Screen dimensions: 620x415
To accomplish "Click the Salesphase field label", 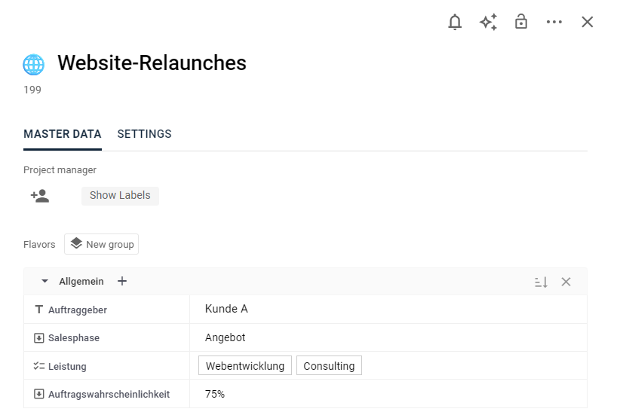I will click(x=74, y=338).
